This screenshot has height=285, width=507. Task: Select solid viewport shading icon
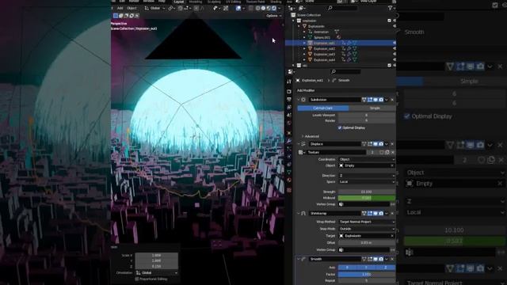[x=263, y=8]
